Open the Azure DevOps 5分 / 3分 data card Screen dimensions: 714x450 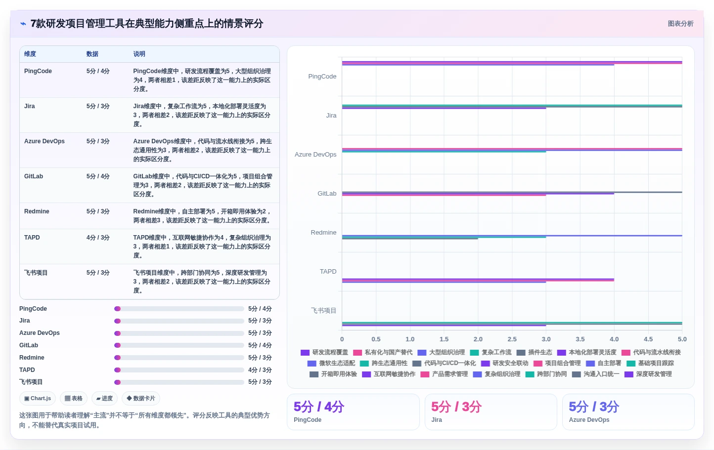(628, 412)
